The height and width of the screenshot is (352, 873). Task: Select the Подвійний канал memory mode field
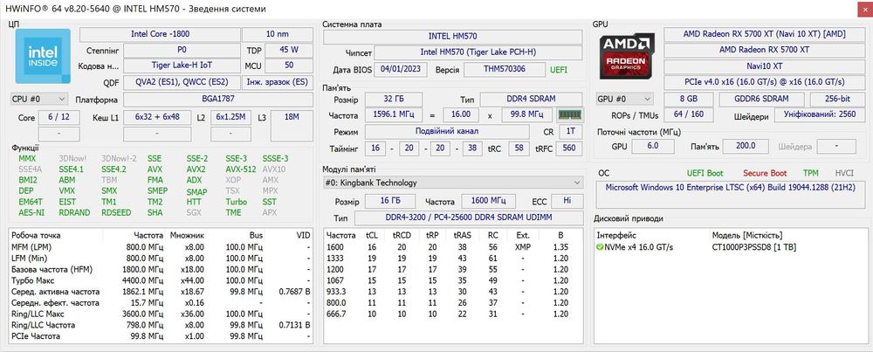coord(447,132)
